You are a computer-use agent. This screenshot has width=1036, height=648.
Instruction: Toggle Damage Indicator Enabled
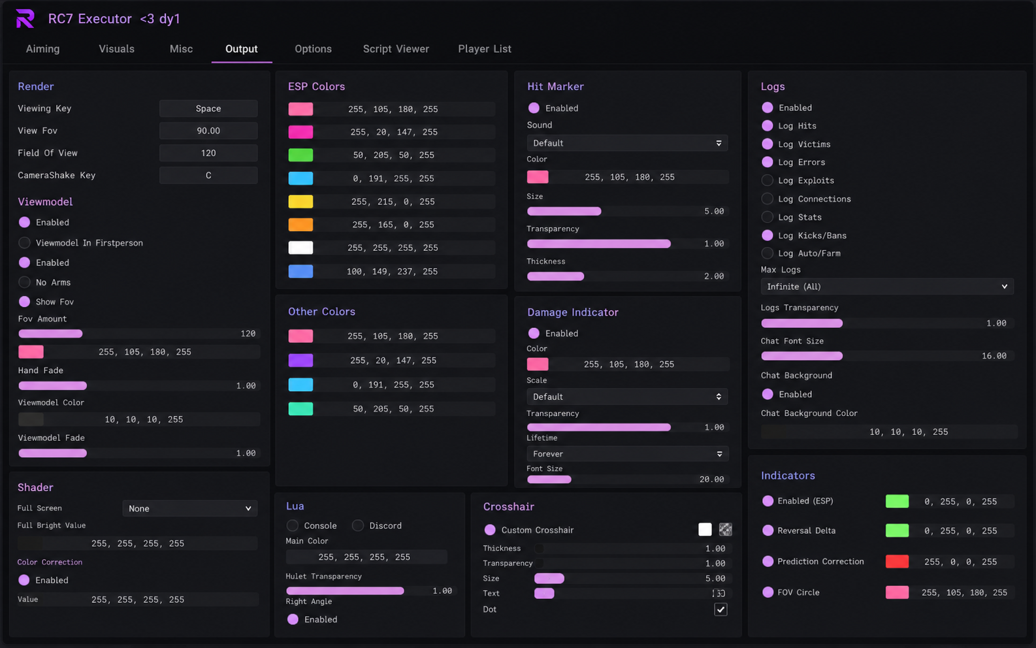(534, 333)
